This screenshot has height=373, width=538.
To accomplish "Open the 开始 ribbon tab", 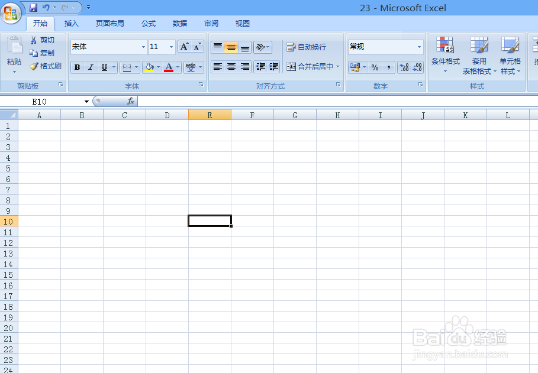I will (40, 23).
